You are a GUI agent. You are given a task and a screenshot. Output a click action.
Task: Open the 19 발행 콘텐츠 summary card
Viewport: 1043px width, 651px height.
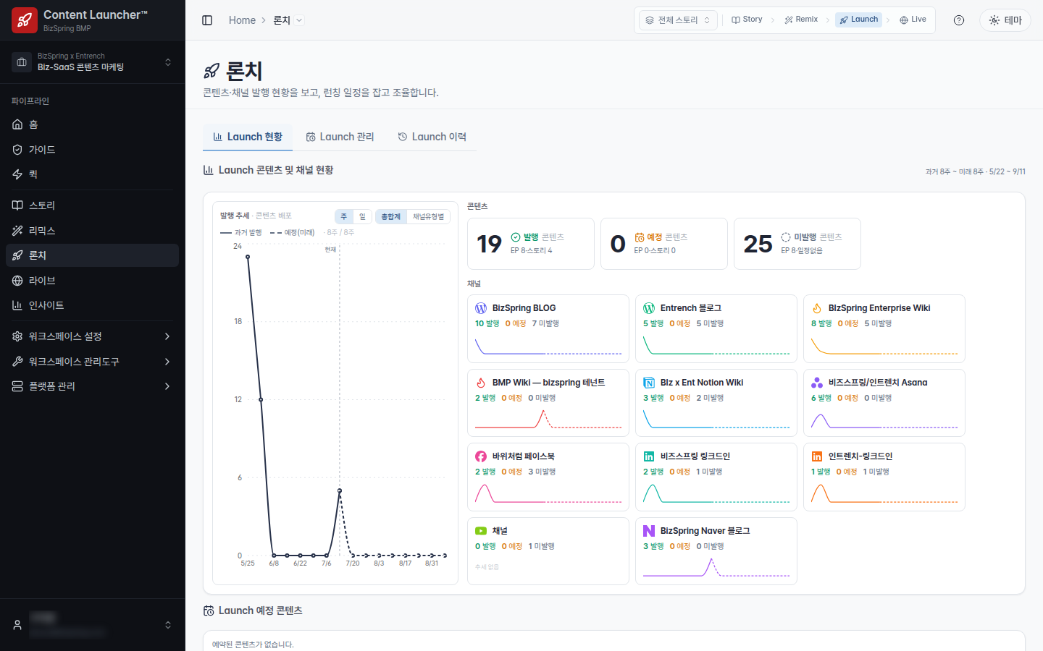(531, 244)
